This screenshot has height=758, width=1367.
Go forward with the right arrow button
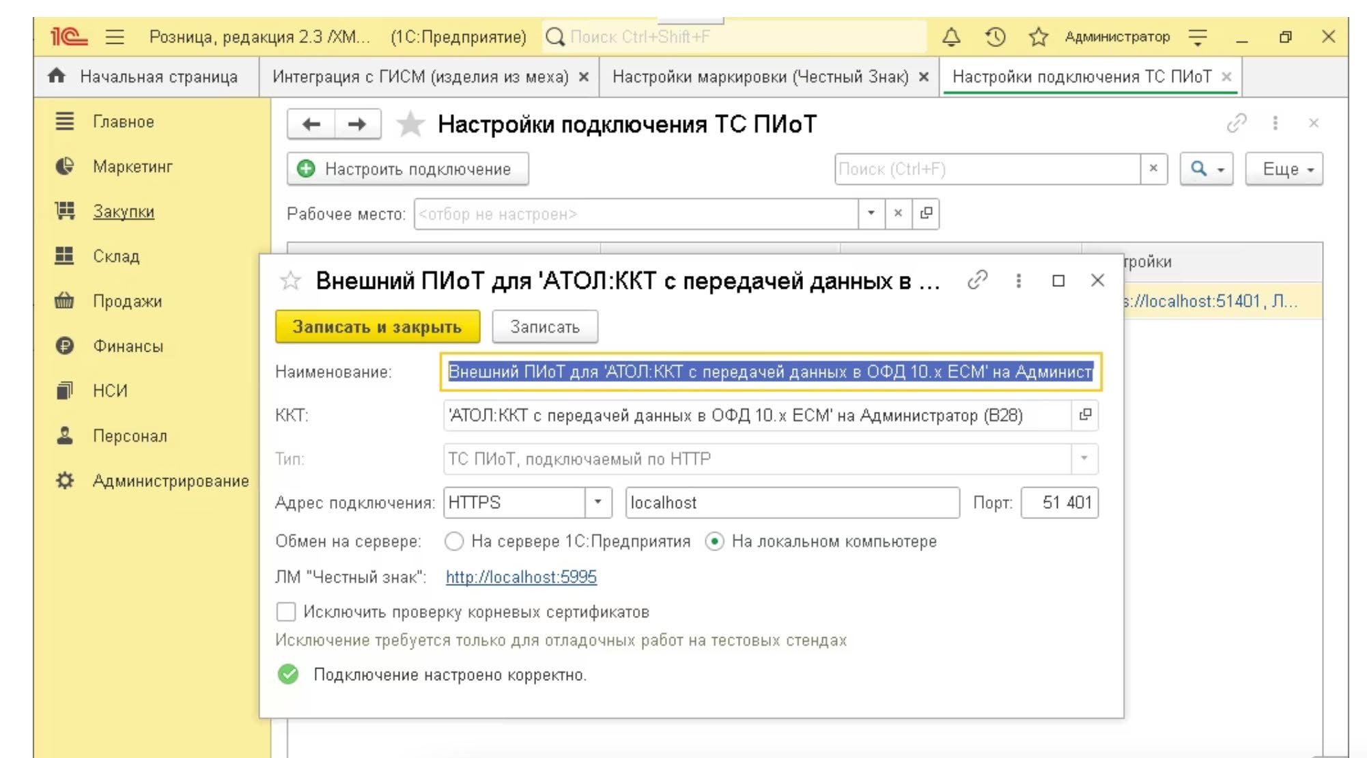(357, 124)
